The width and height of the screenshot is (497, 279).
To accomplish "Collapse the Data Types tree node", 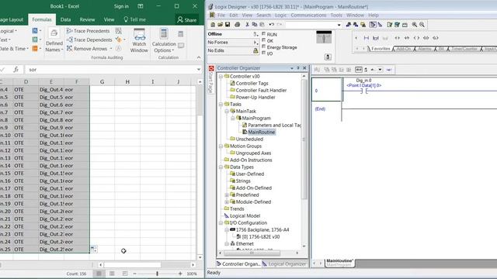I will [221, 167].
